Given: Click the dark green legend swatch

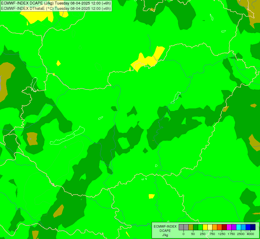Looking at the screenshot, I should tap(196, 227).
